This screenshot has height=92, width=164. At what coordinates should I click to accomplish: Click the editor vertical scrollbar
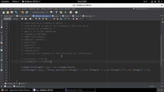click(x=161, y=51)
